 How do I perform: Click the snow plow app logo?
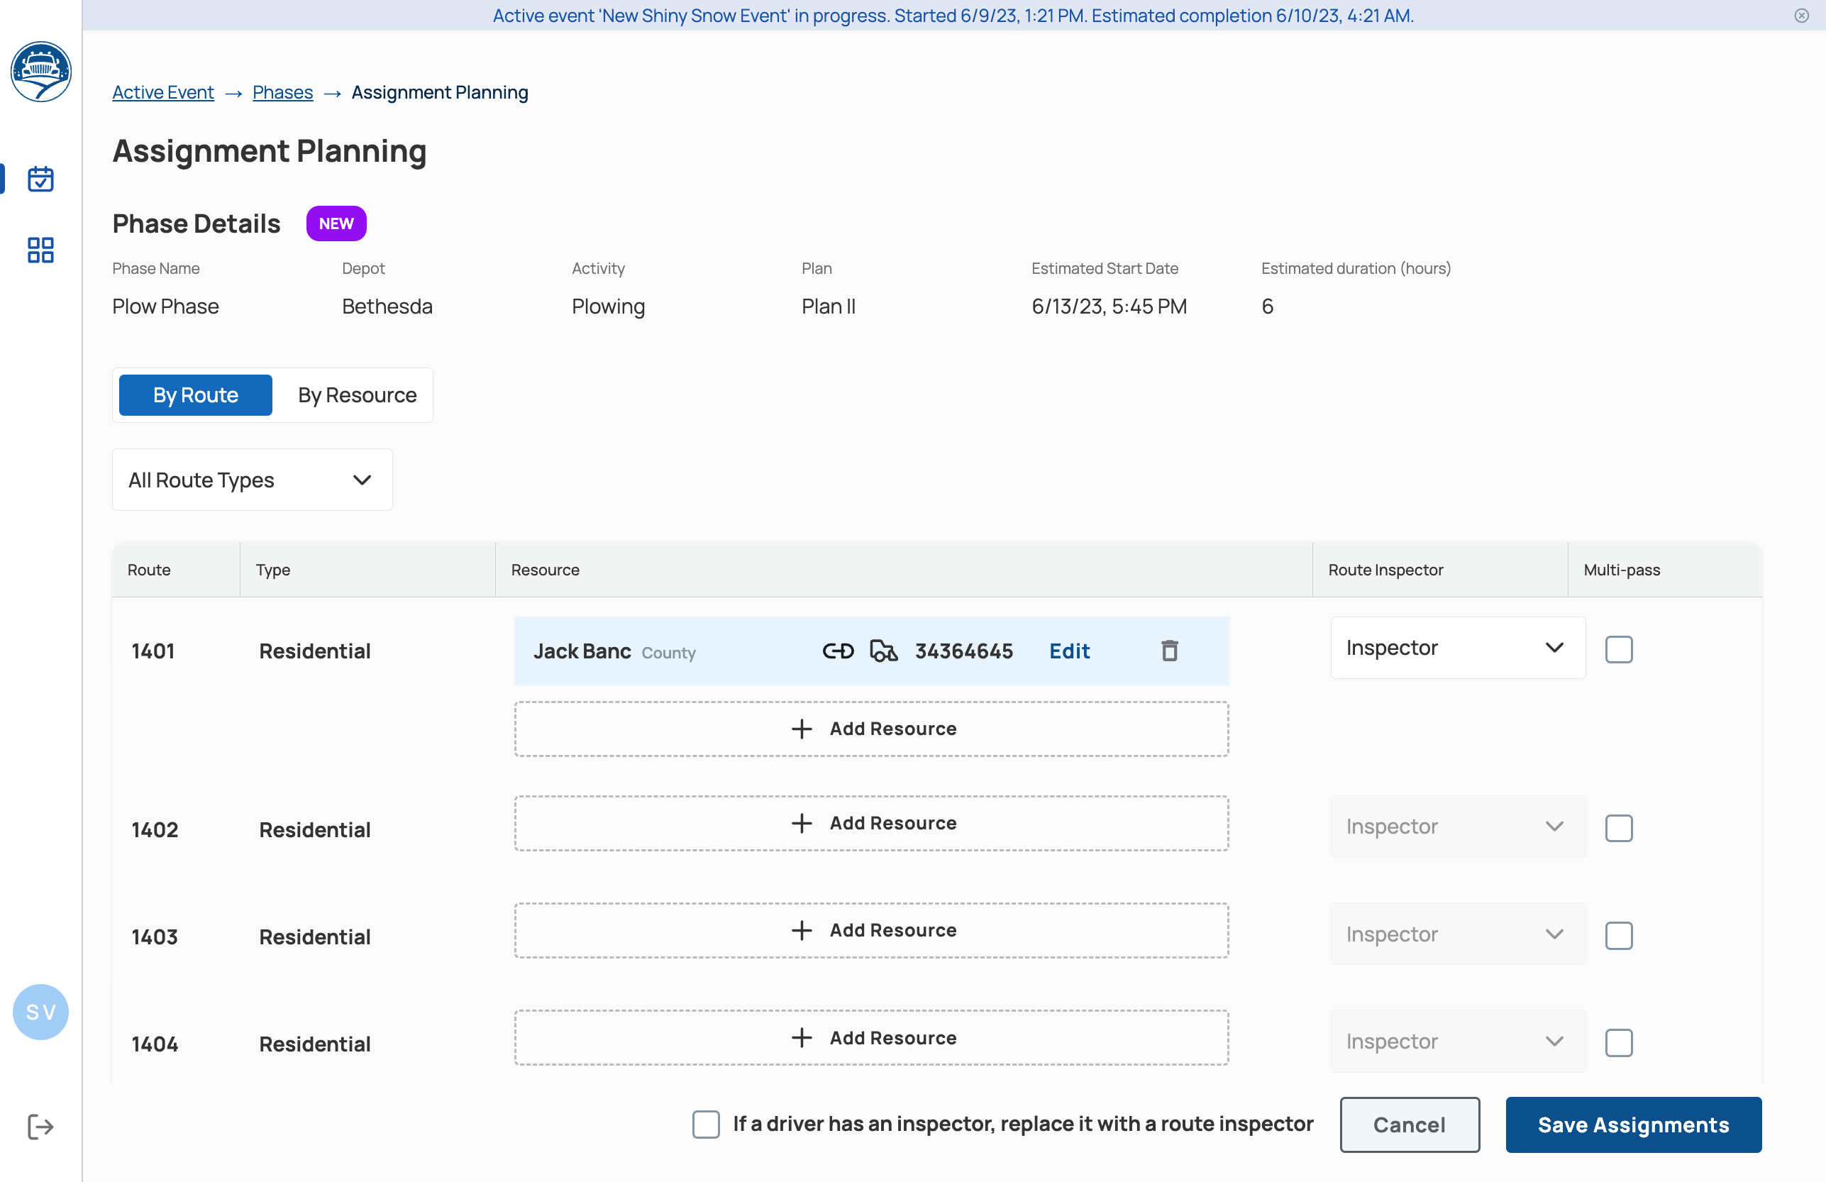click(40, 72)
